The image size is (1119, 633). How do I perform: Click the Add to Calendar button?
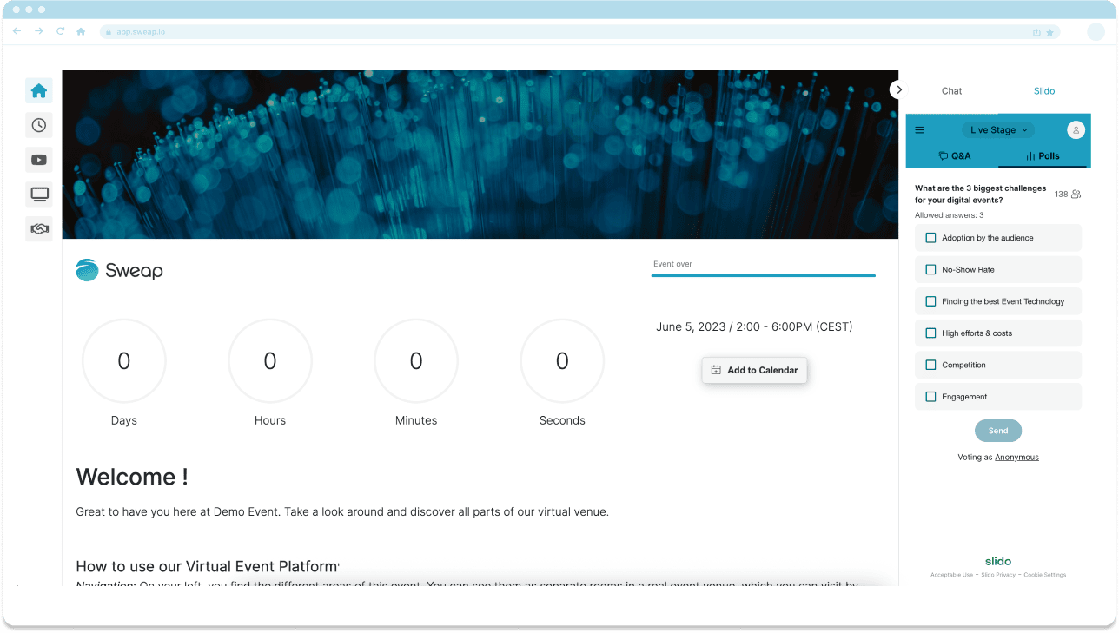coord(754,370)
